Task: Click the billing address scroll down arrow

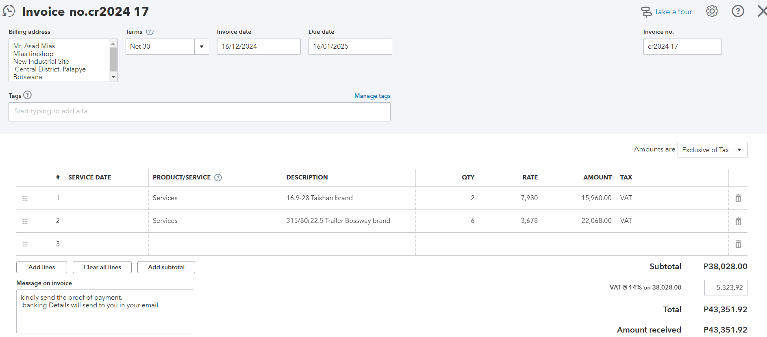Action: point(113,77)
